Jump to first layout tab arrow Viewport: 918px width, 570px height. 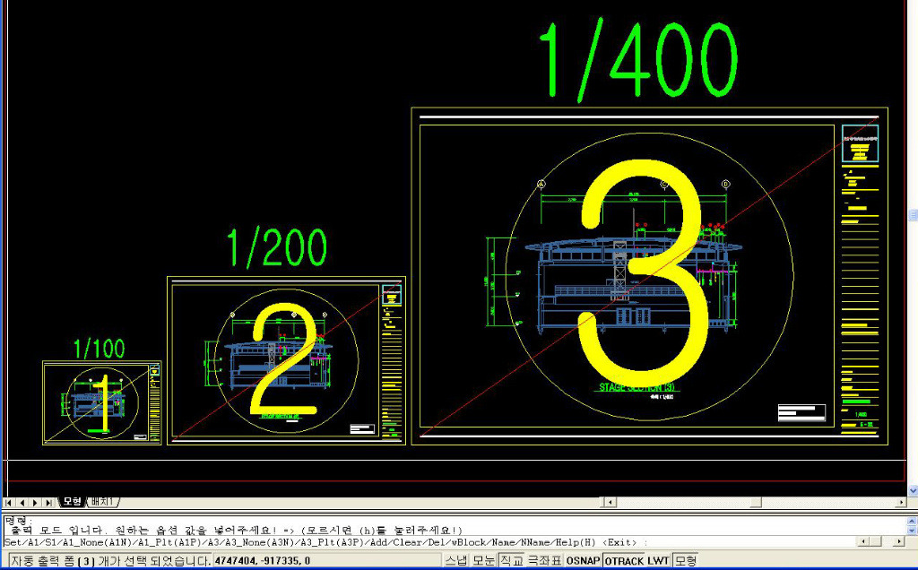coord(9,503)
